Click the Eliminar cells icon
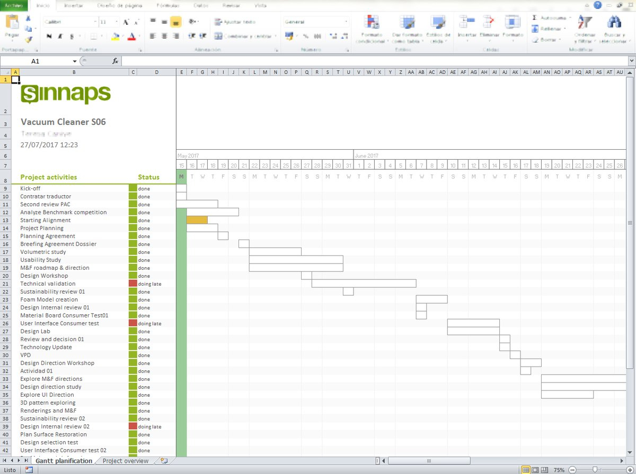The width and height of the screenshot is (636, 474). (x=489, y=22)
